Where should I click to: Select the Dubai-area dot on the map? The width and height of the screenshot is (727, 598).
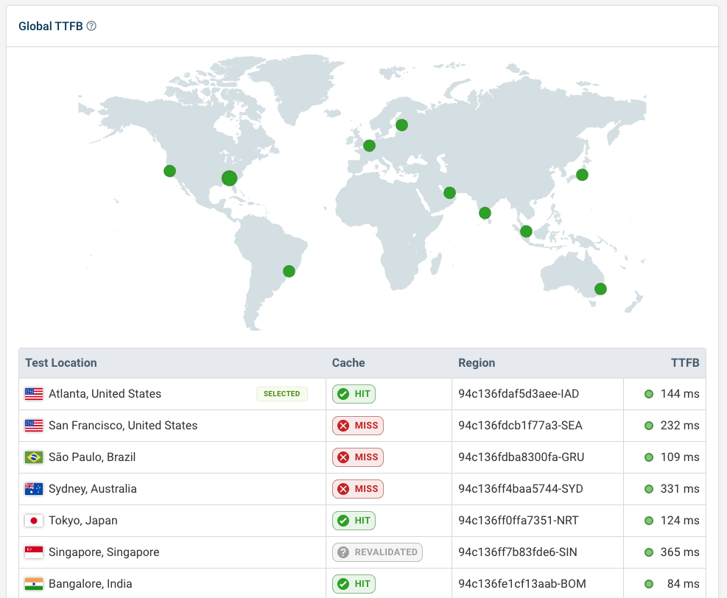coord(449,192)
